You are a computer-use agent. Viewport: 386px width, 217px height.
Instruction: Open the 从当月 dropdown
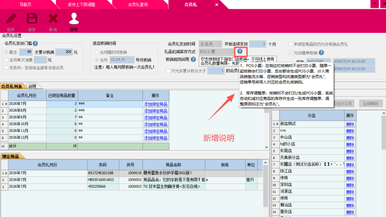pyautogui.click(x=210, y=44)
